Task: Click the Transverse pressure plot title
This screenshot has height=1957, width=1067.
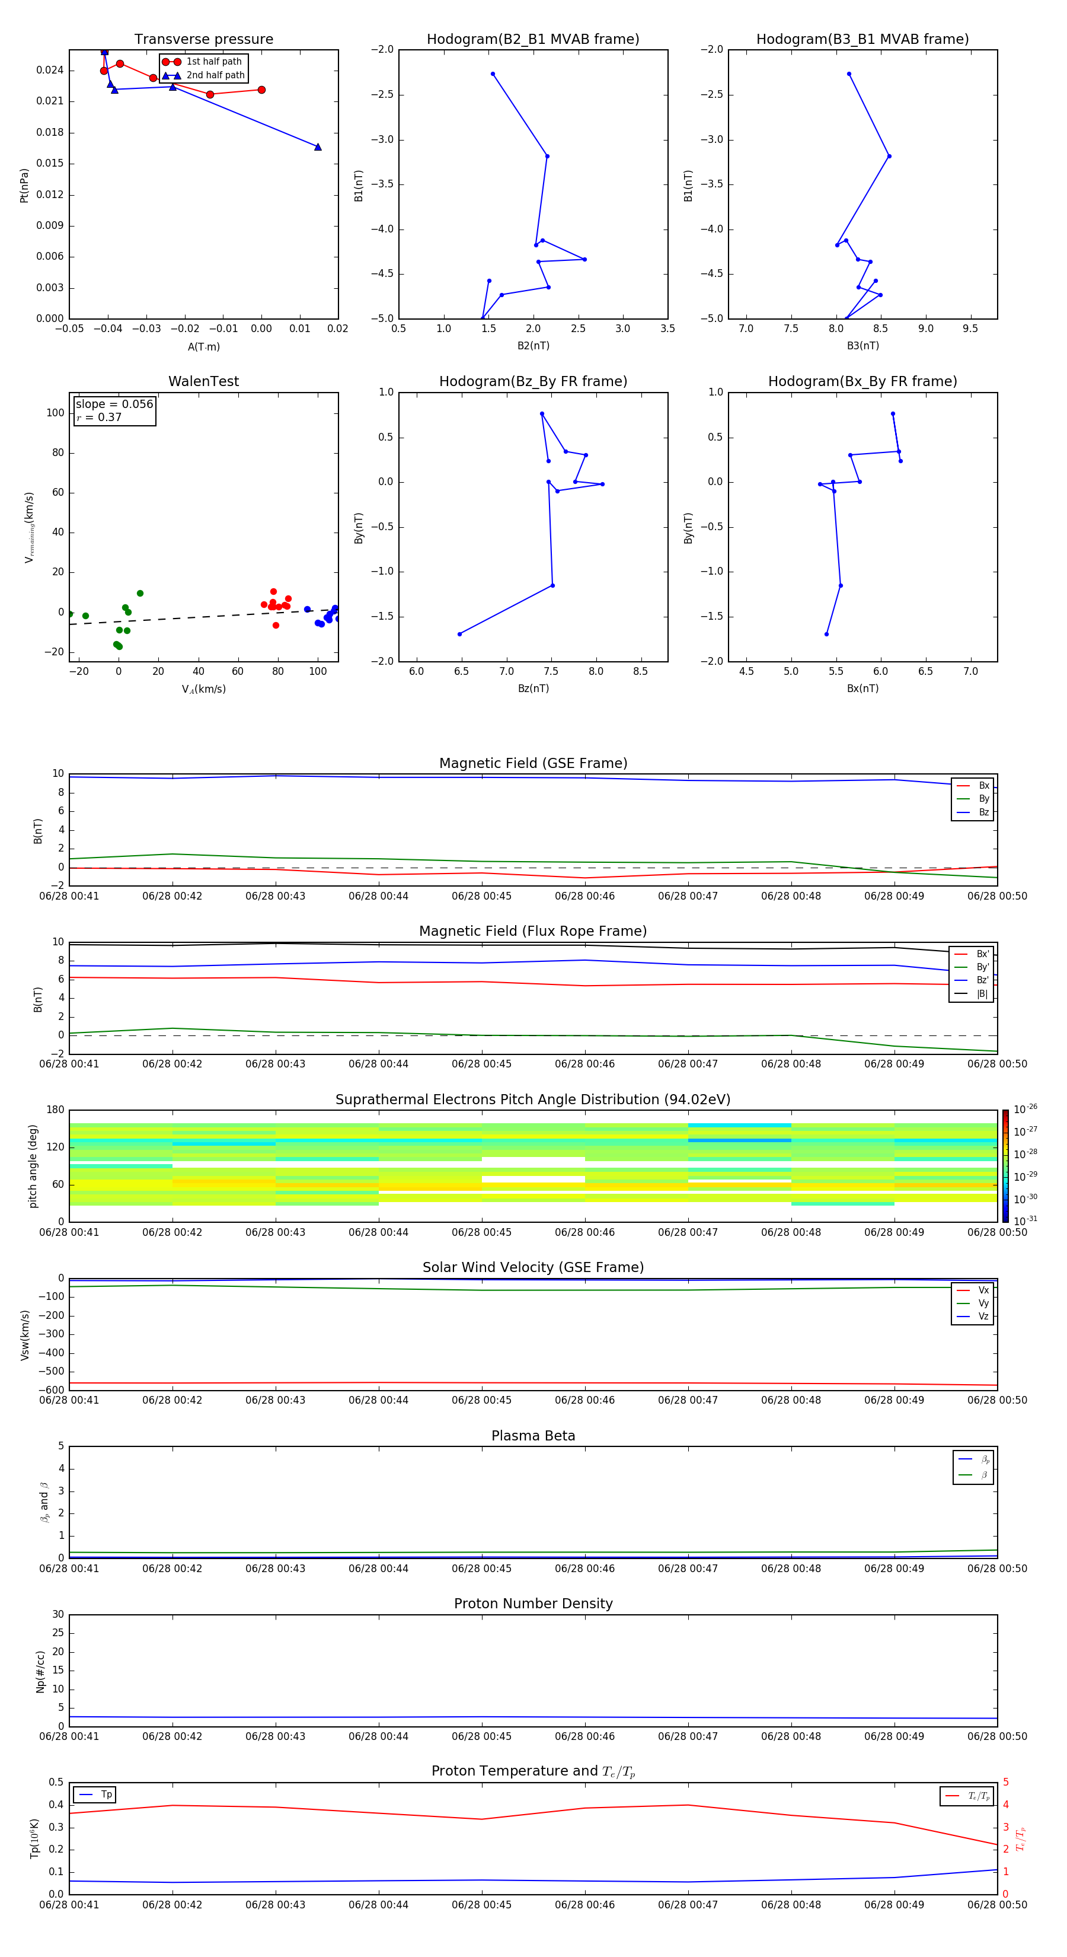Action: click(203, 40)
